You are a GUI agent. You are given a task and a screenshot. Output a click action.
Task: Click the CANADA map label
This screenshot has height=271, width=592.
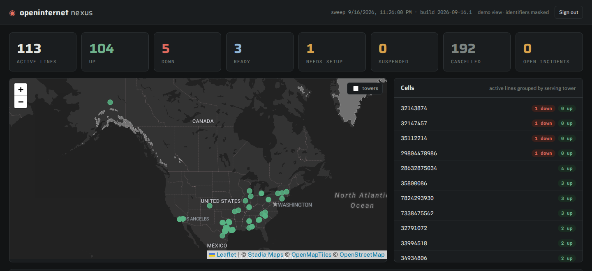pos(203,121)
